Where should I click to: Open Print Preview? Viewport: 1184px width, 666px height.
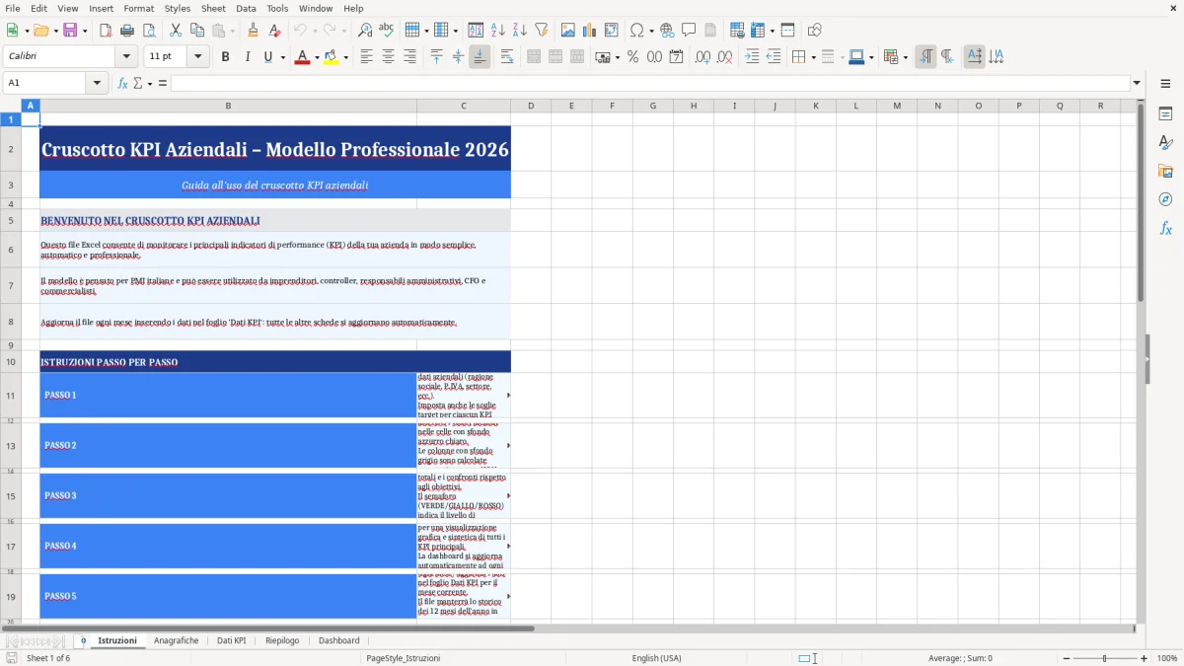(x=147, y=31)
